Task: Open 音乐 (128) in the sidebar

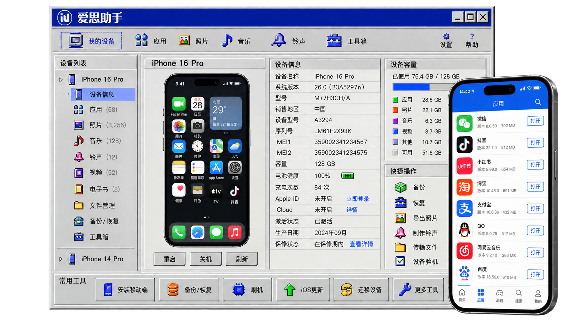Action: 97,141
